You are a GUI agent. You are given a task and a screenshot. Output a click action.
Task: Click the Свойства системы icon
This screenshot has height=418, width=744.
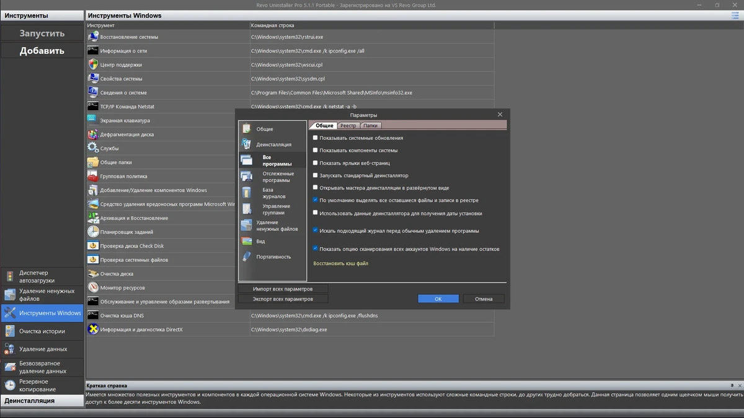[x=93, y=79]
